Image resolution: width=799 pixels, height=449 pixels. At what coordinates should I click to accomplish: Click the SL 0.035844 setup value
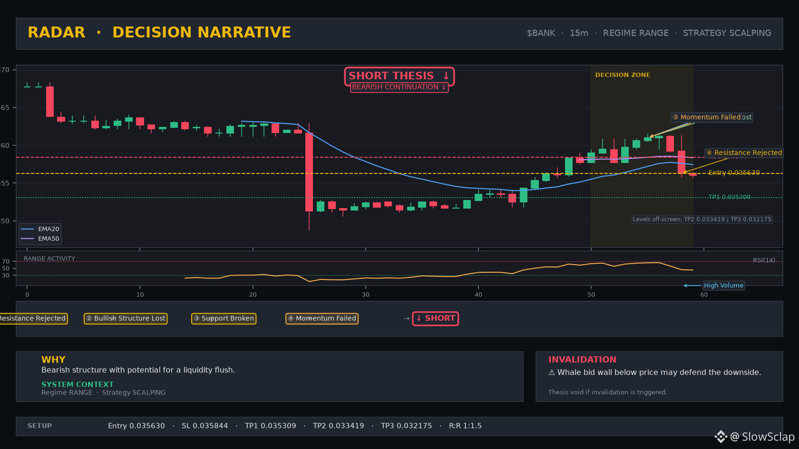click(205, 426)
